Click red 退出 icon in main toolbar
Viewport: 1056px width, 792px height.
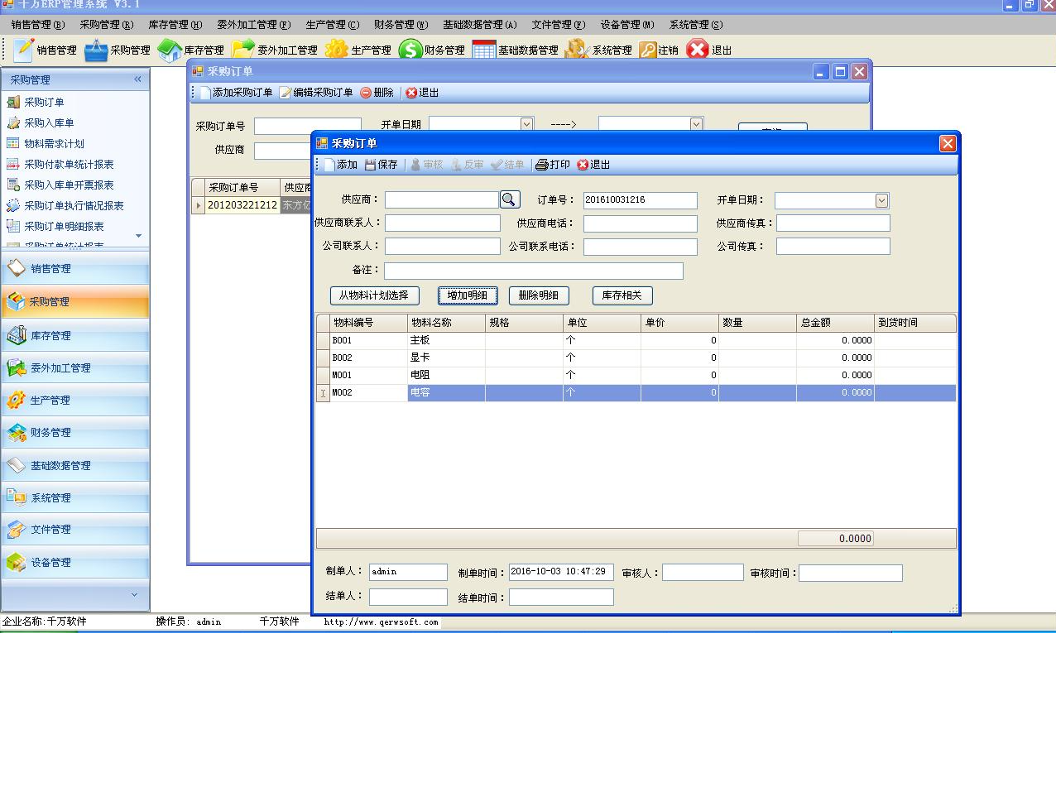[698, 50]
